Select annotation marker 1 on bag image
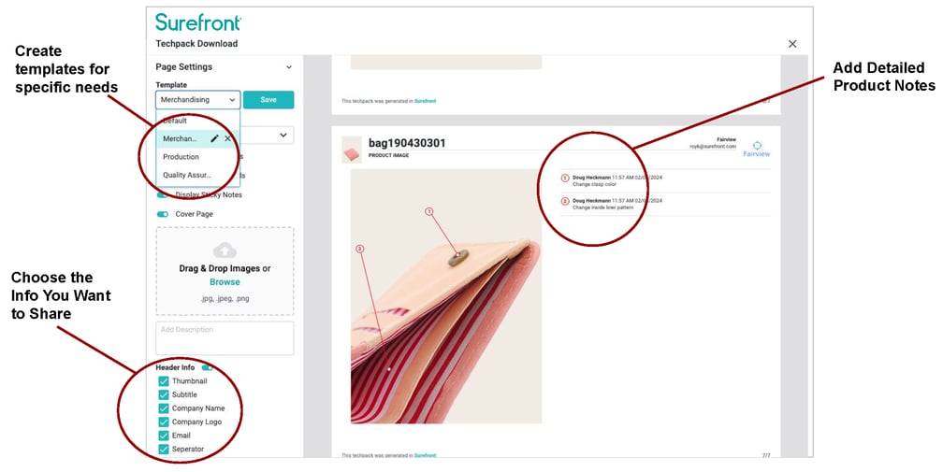The height and width of the screenshot is (472, 943). 428,211
